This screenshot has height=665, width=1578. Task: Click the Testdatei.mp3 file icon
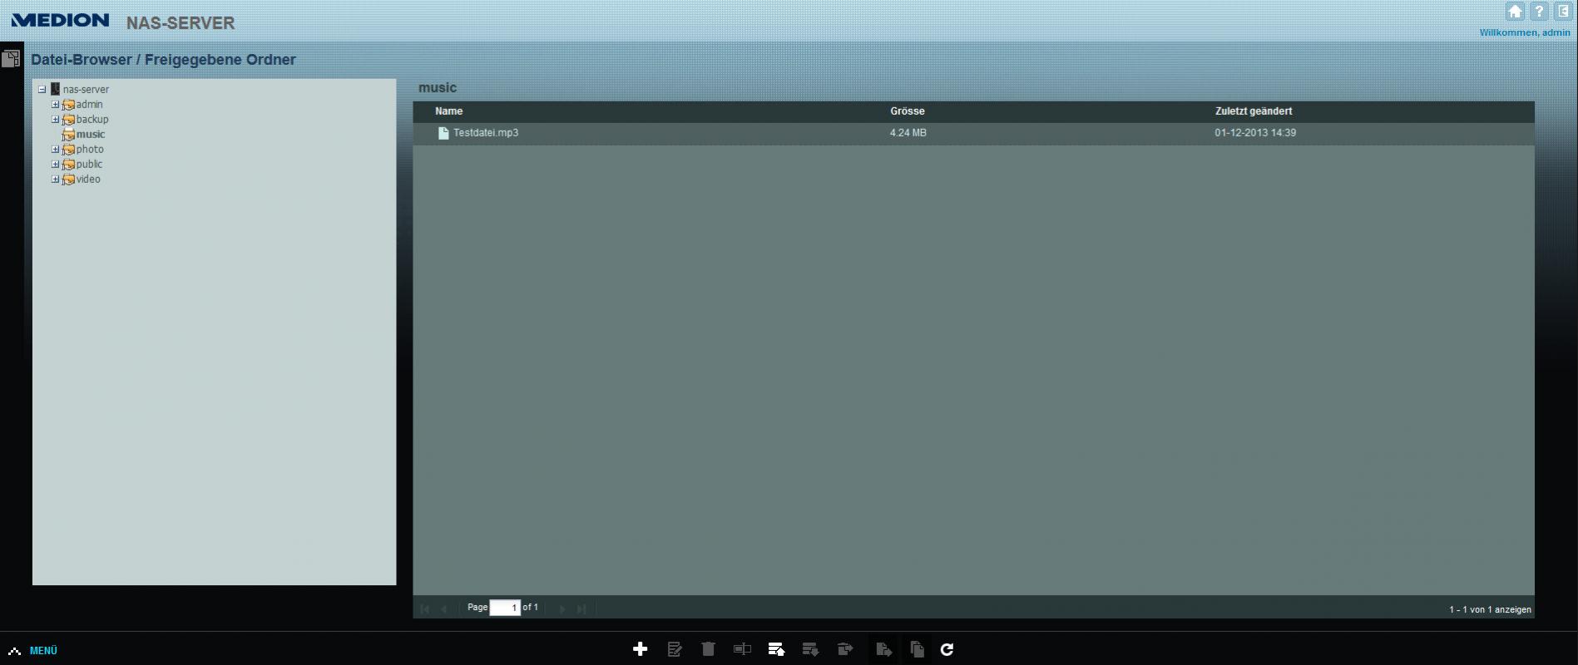click(x=443, y=133)
